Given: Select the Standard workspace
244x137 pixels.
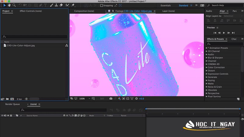Looking at the screenshot, I should point(183,5).
